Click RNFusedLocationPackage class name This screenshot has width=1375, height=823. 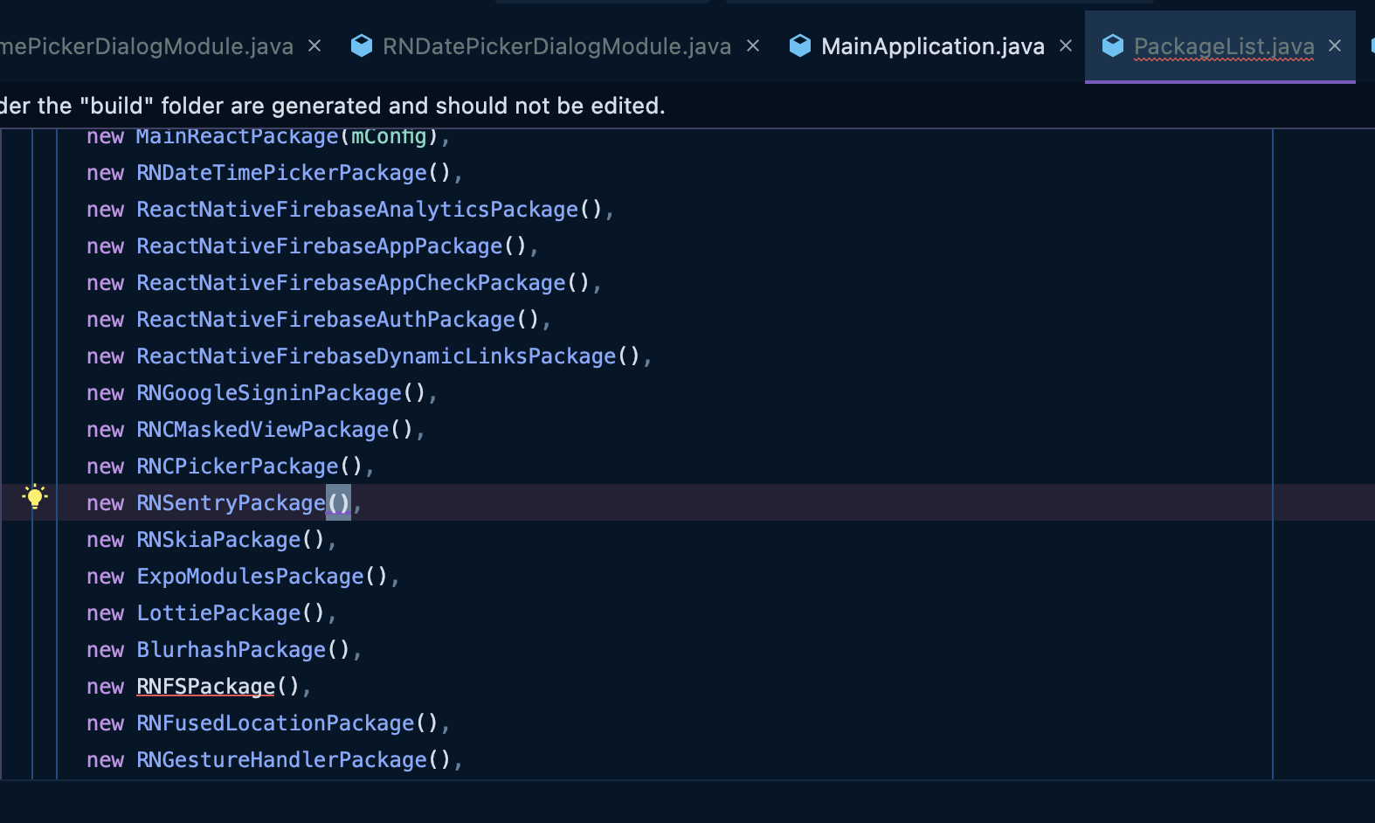pos(276,723)
